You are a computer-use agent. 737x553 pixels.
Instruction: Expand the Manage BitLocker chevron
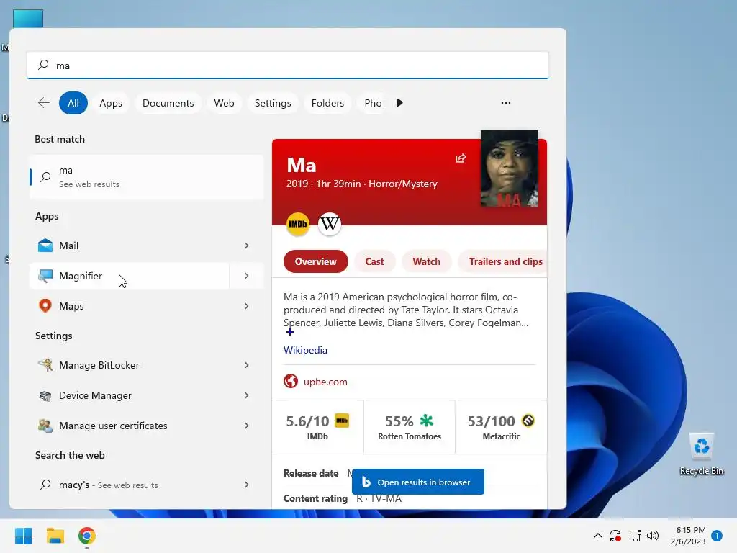point(246,365)
